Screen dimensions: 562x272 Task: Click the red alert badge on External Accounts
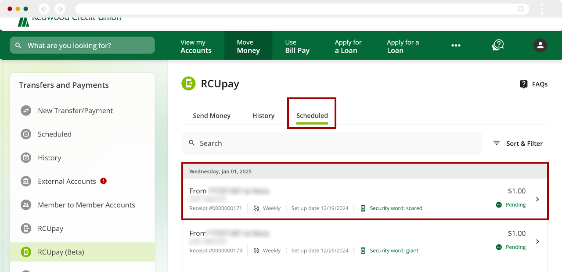tap(104, 181)
